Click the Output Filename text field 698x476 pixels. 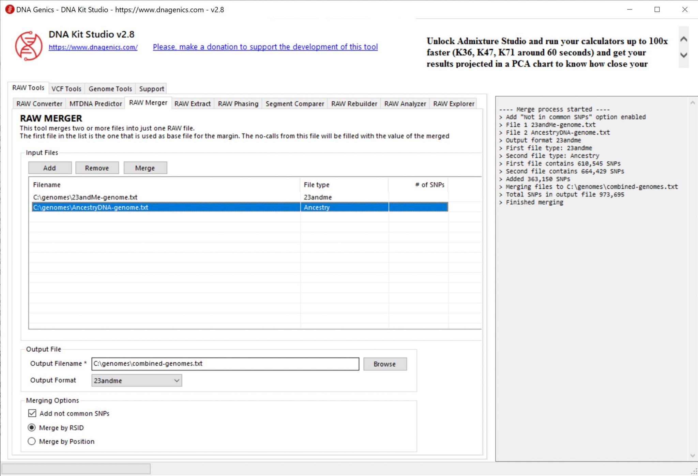point(225,364)
